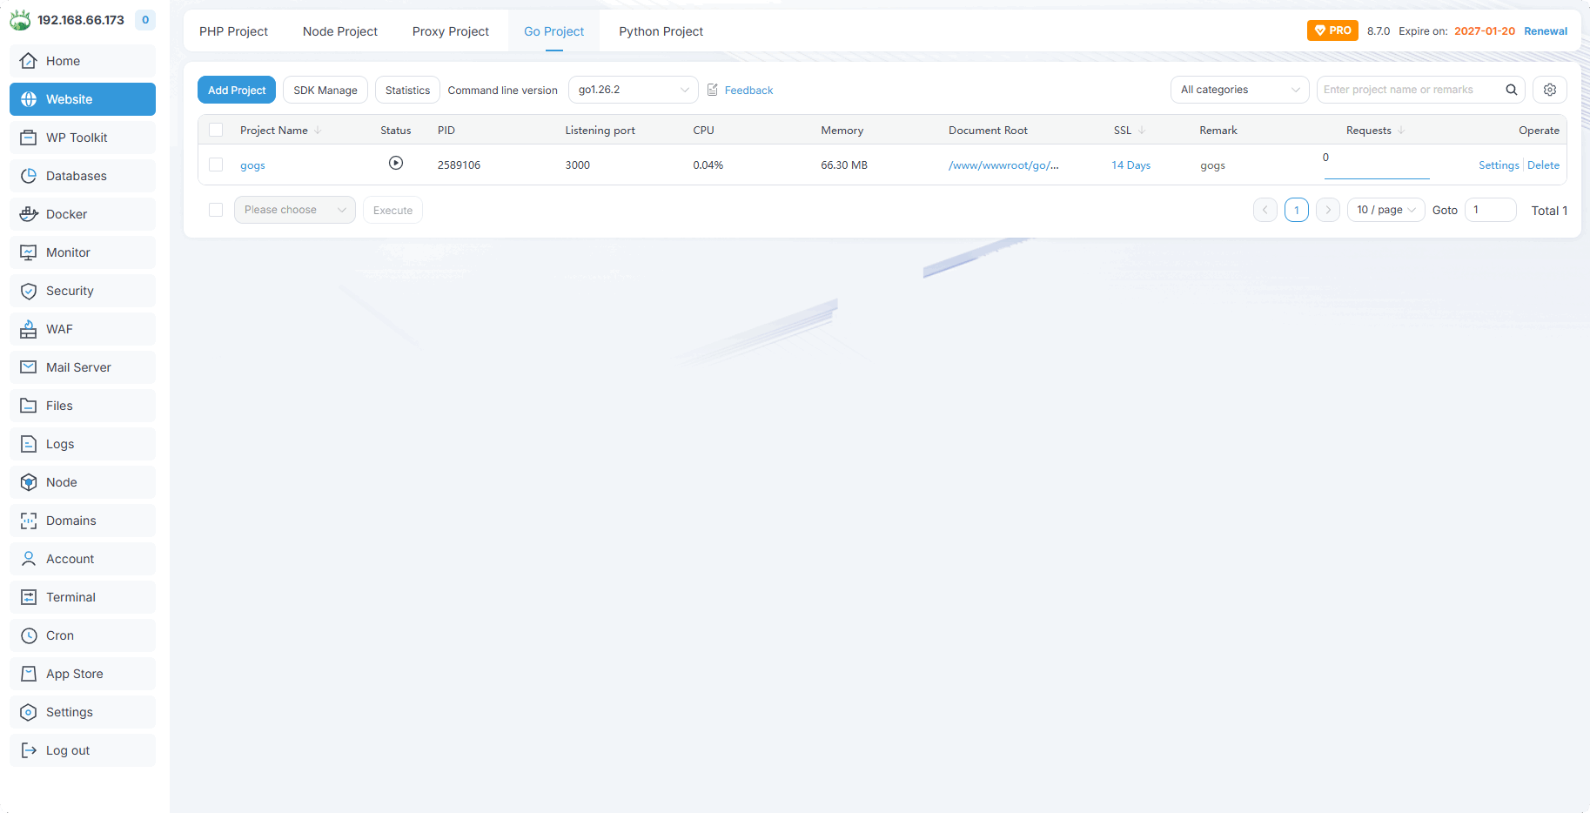Sort by Project Name arrow
This screenshot has width=1590, height=813.
point(318,131)
